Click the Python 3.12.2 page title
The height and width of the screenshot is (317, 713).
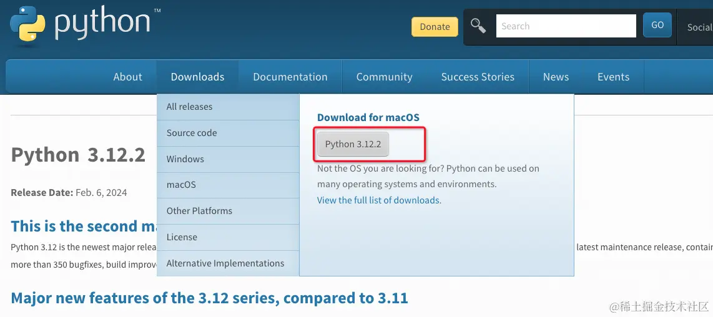(78, 155)
